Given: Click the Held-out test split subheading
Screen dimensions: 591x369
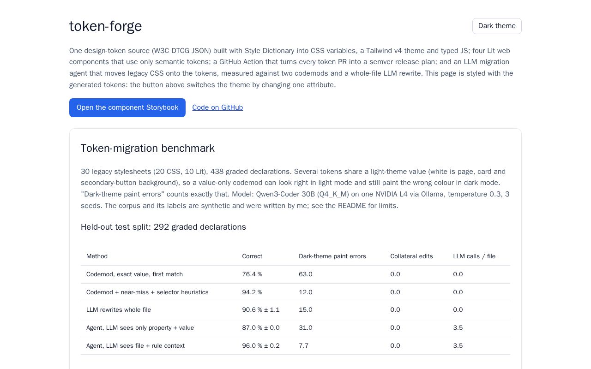Looking at the screenshot, I should click(163, 227).
